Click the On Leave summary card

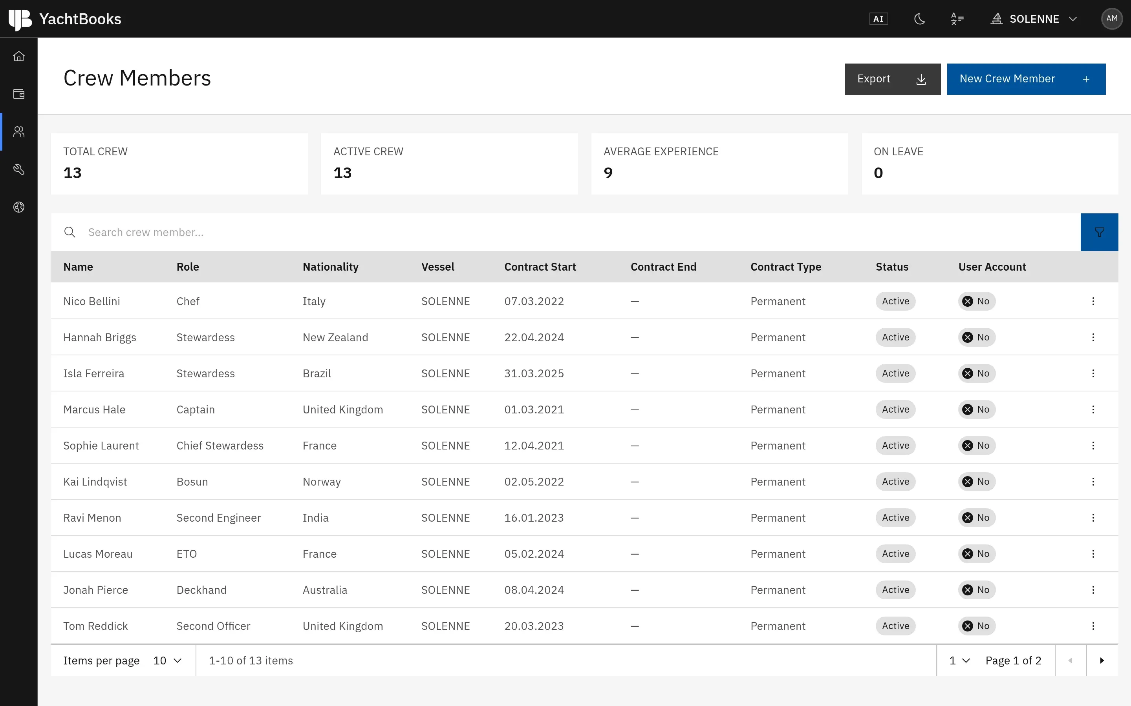pos(989,164)
